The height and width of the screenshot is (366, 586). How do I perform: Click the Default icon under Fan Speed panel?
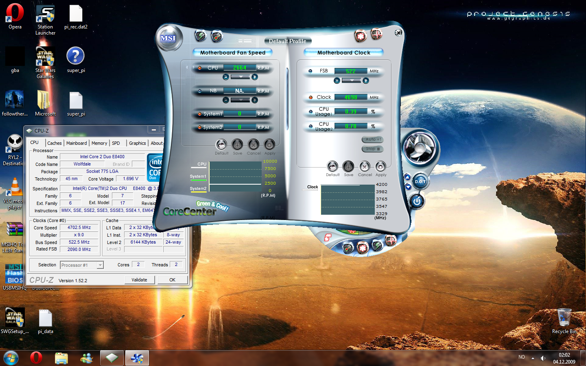[221, 144]
